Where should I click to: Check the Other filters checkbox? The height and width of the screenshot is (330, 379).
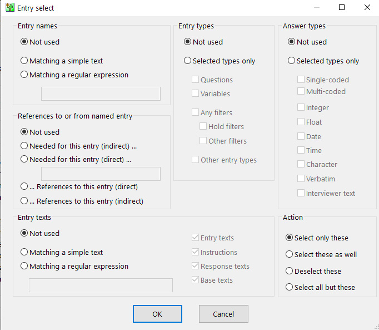click(x=203, y=141)
